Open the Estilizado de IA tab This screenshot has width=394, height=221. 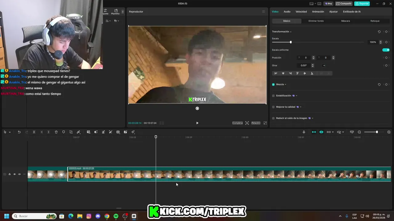[352, 12]
